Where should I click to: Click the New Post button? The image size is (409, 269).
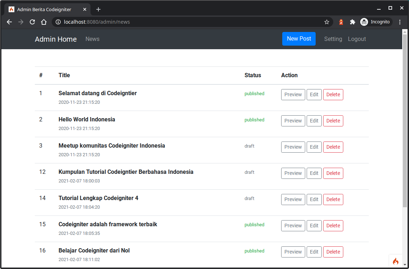[299, 39]
